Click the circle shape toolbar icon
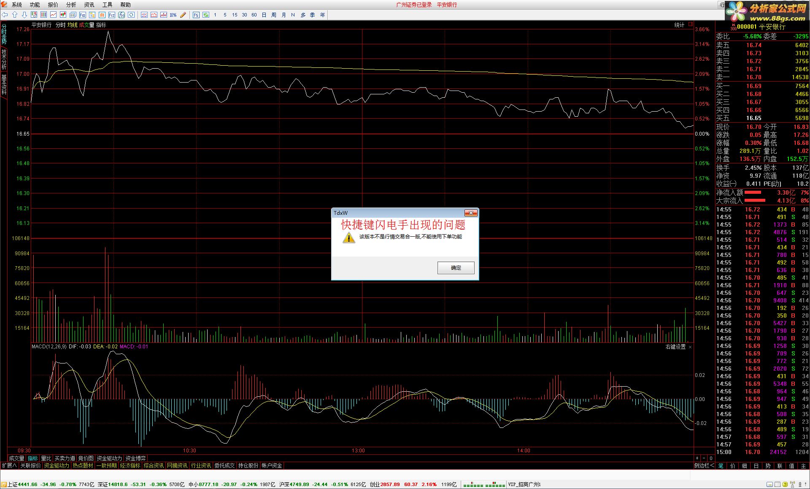 [x=131, y=15]
